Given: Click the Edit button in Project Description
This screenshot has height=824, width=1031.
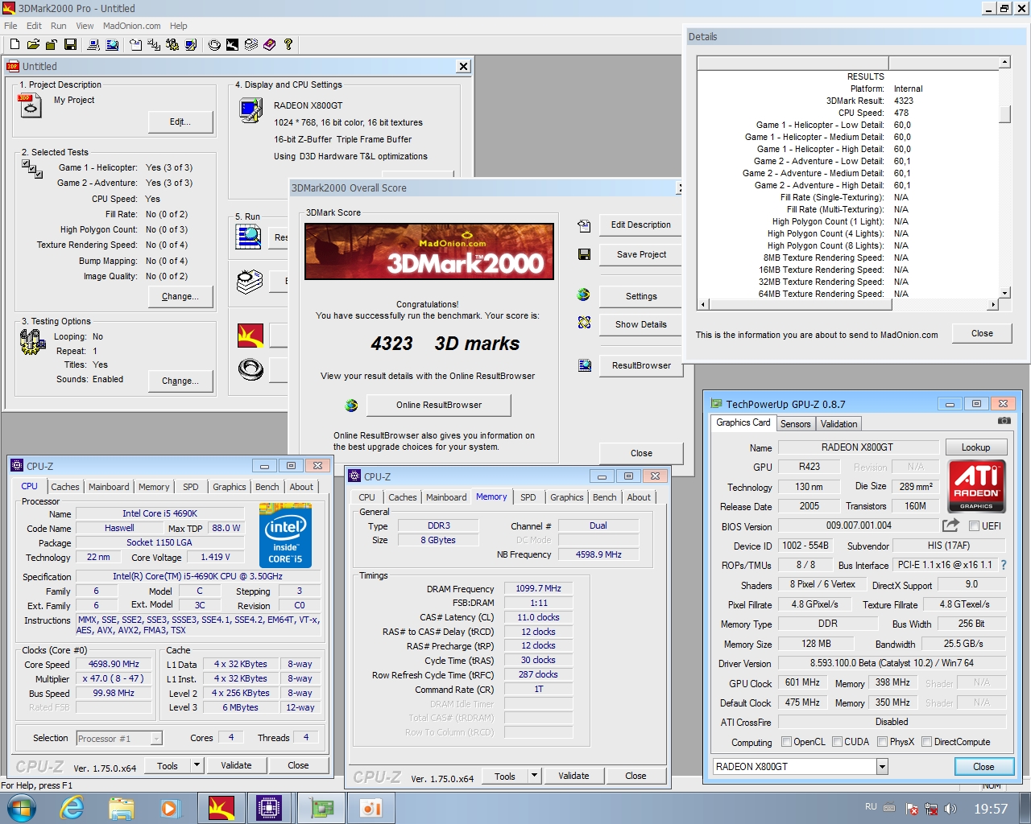Looking at the screenshot, I should (x=180, y=122).
